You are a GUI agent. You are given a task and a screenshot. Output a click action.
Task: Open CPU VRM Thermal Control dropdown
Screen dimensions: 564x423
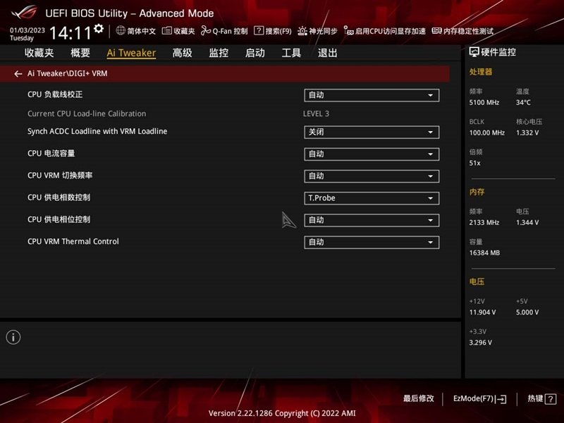[372, 242]
